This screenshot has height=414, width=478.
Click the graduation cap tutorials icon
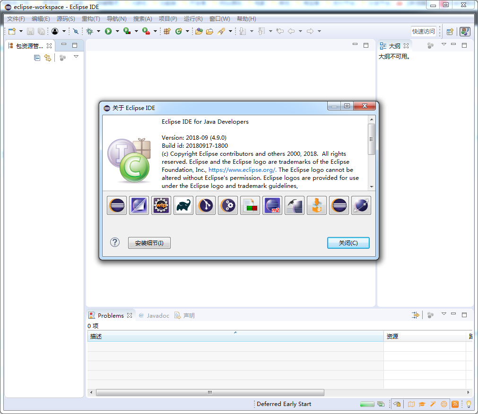(422, 404)
